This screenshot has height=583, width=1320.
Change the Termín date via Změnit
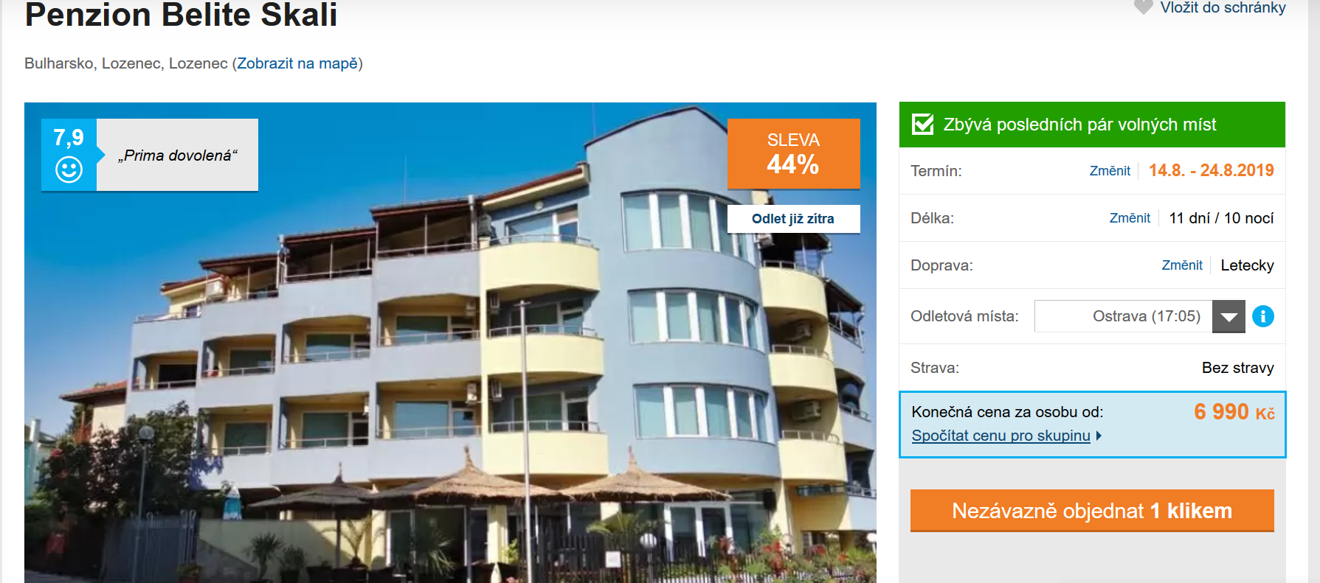1110,171
